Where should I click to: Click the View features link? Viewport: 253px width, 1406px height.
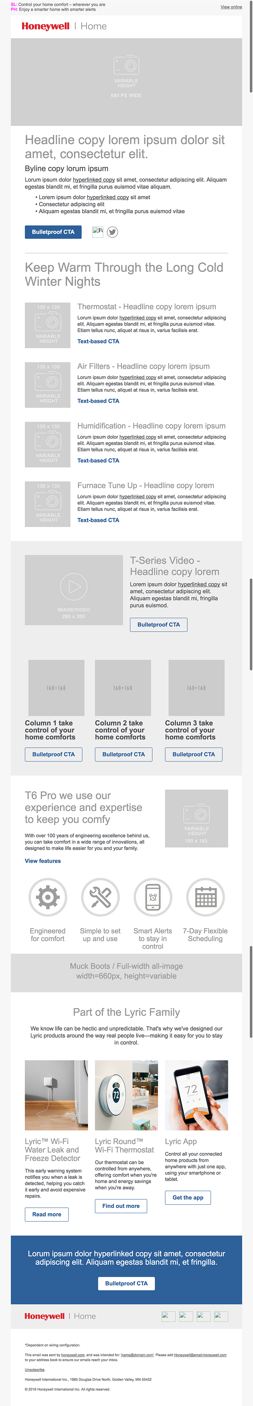pos(42,861)
